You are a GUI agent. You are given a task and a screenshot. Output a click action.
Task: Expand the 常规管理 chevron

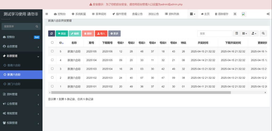[38, 114]
